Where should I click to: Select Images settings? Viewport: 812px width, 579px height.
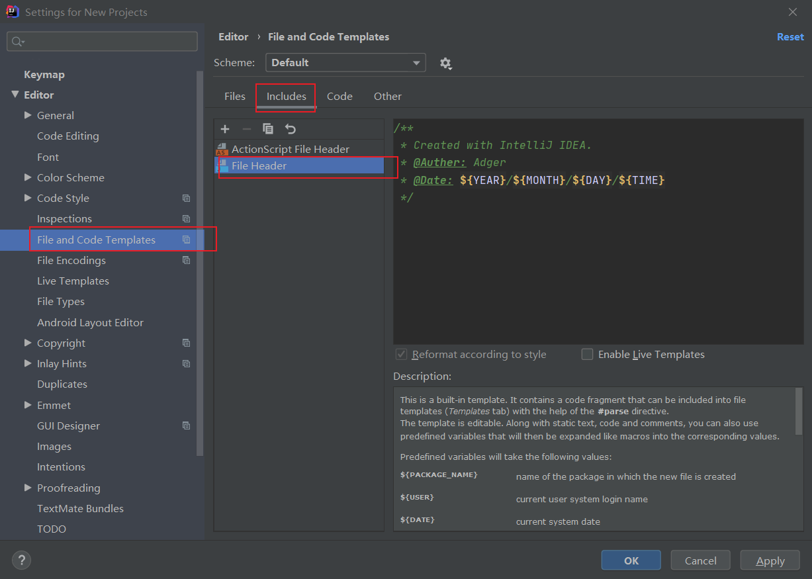54,447
